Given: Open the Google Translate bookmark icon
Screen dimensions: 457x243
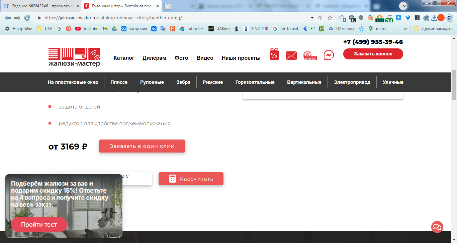Looking at the screenshot, I should (x=163, y=29).
